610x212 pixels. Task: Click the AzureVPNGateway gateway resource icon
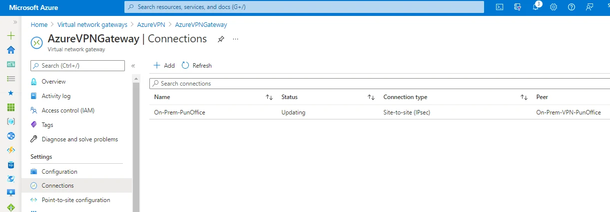[37, 43]
